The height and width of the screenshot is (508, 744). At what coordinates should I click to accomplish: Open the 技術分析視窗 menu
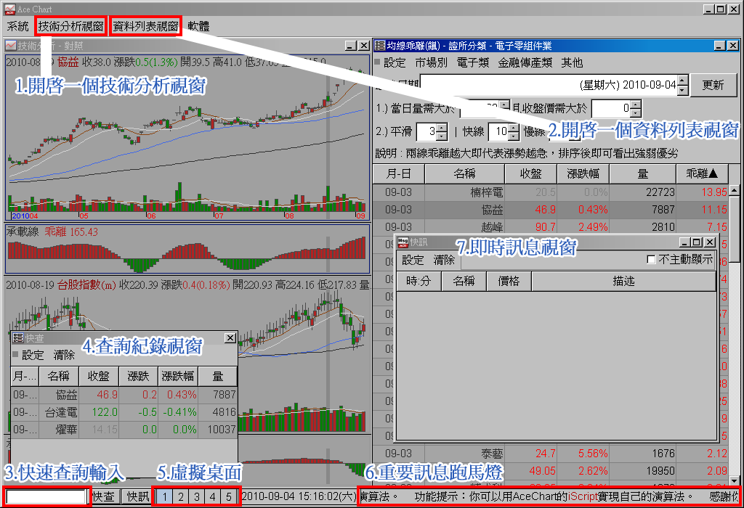pos(71,26)
